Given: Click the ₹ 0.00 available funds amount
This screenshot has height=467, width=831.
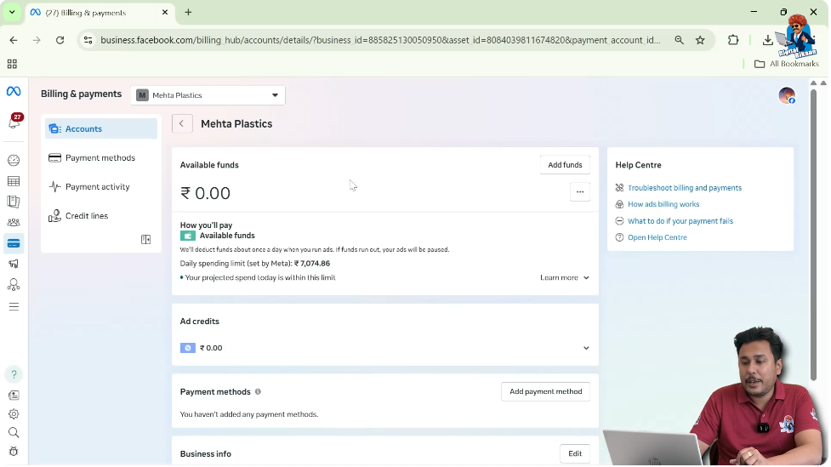Looking at the screenshot, I should [x=205, y=193].
